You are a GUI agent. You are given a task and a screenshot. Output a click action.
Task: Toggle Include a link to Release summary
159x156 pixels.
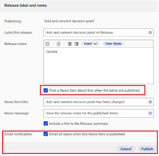[46, 124]
